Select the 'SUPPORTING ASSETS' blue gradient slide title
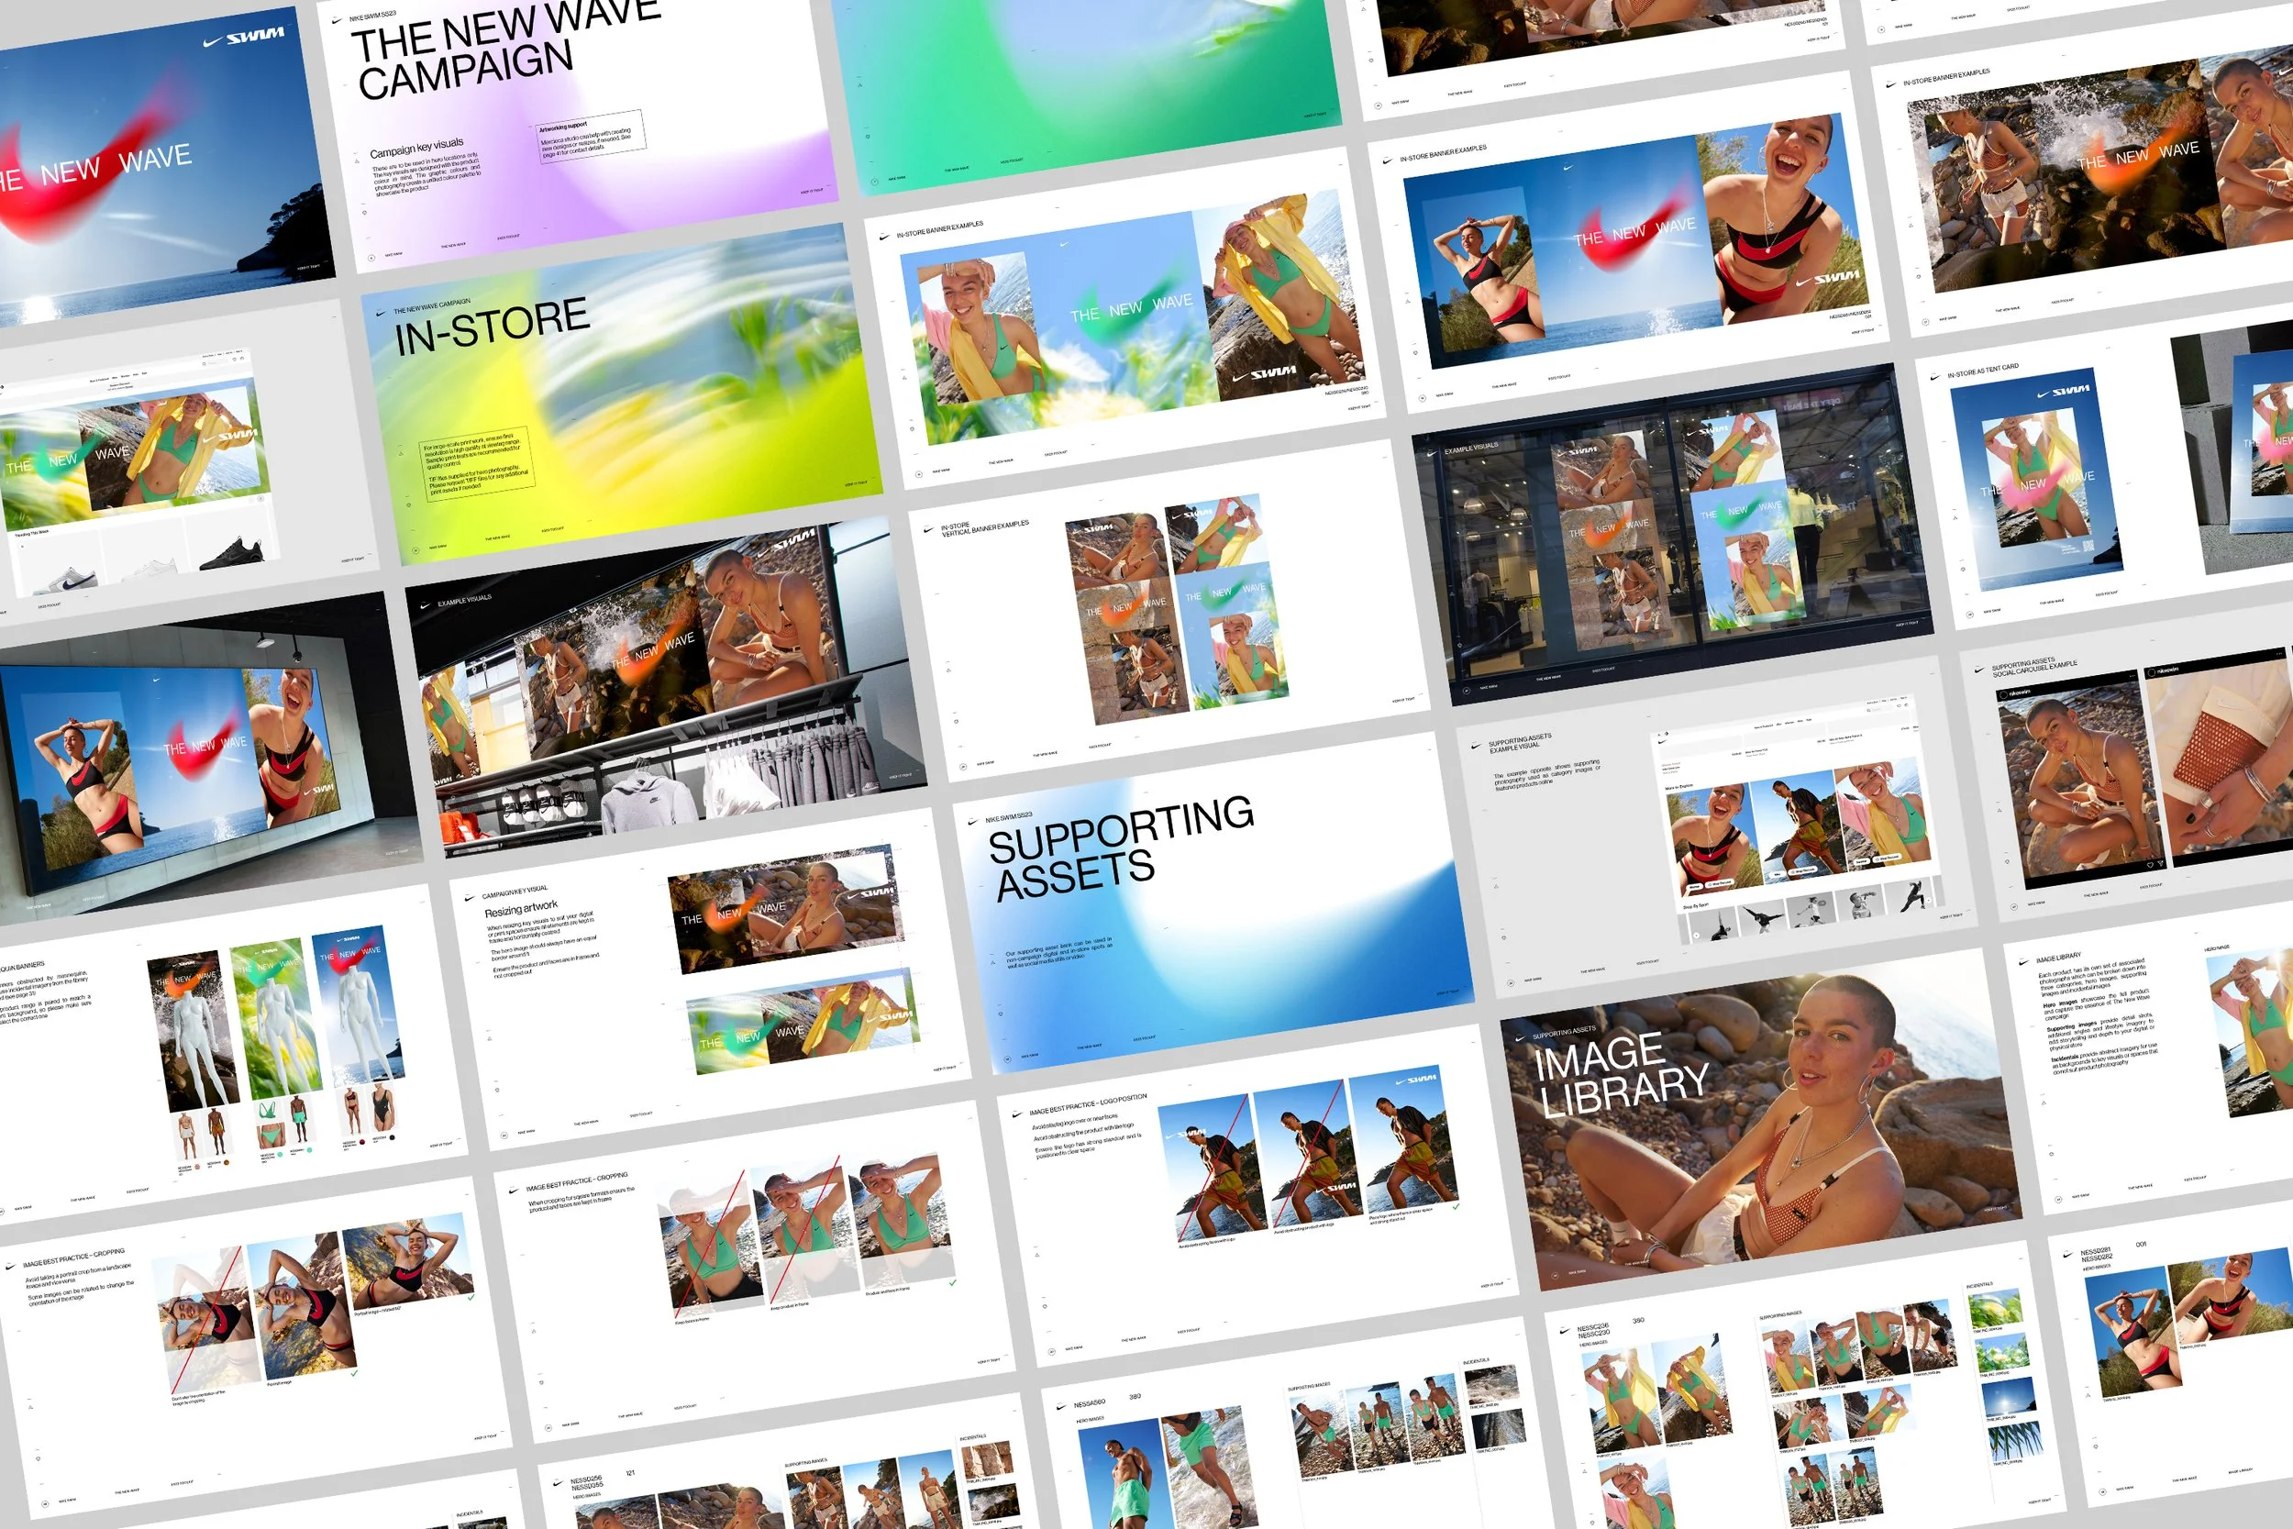 (x=1120, y=847)
